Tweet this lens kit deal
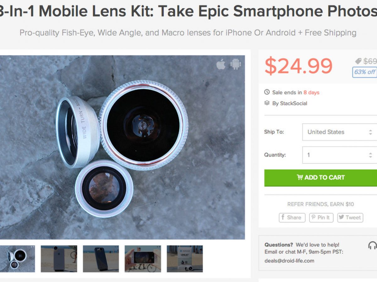The height and width of the screenshot is (282, 377). (x=350, y=217)
